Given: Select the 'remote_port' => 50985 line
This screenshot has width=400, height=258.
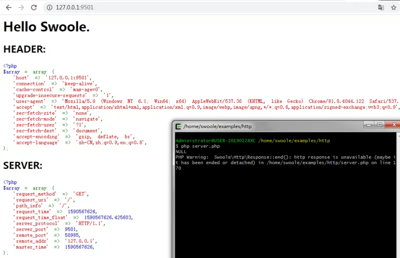Looking at the screenshot, I should point(46,235).
